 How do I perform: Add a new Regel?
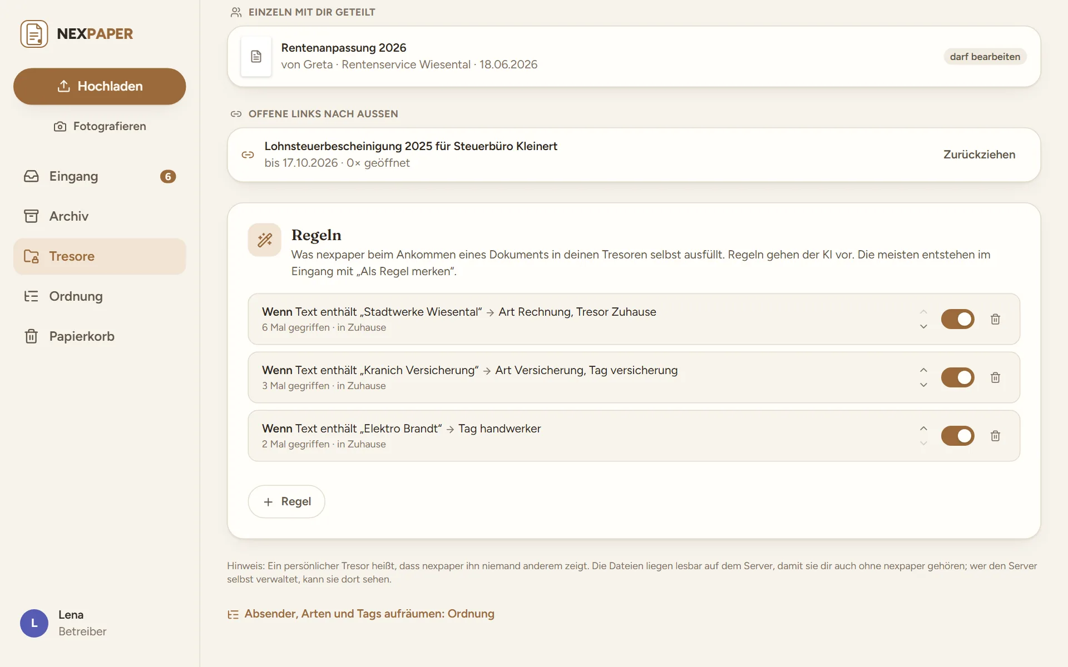(286, 501)
